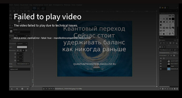Open the brush tag filter Basic dropdown

point(169,37)
